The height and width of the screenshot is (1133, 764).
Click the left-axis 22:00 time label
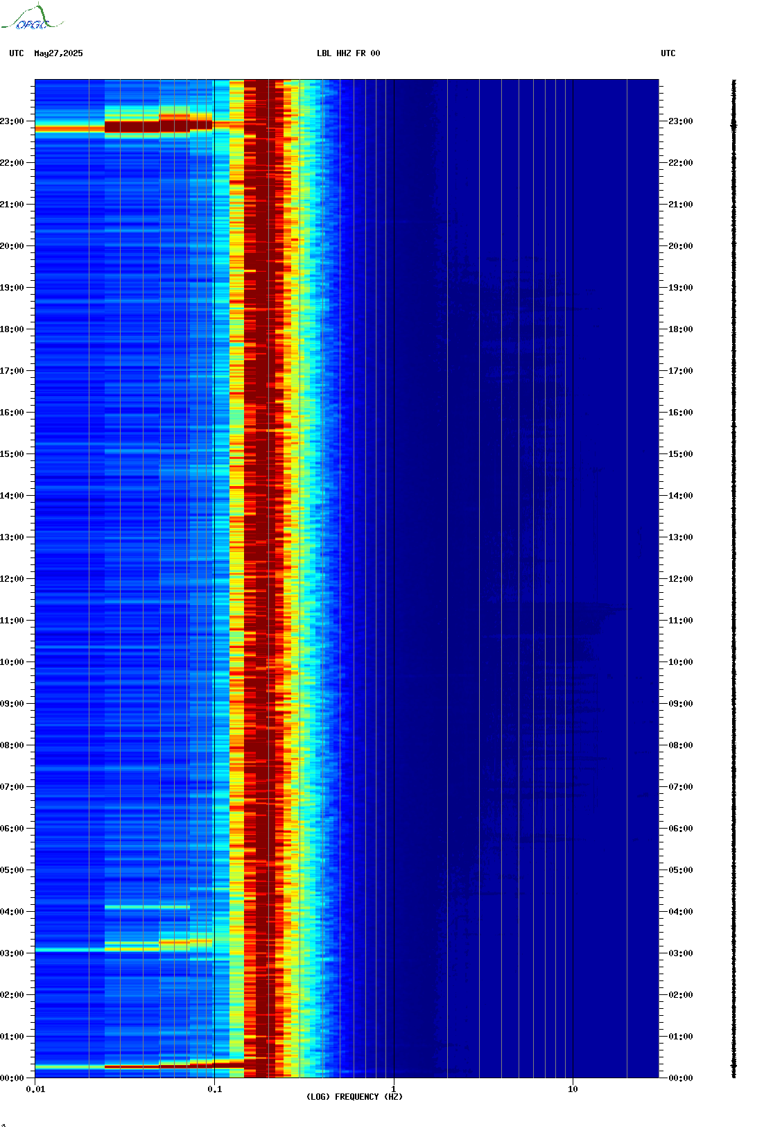(12, 163)
